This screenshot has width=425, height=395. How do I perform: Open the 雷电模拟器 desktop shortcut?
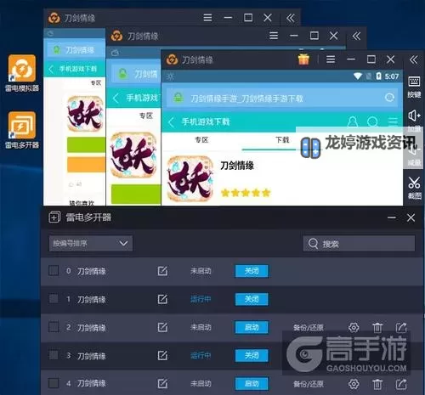[x=22, y=73]
